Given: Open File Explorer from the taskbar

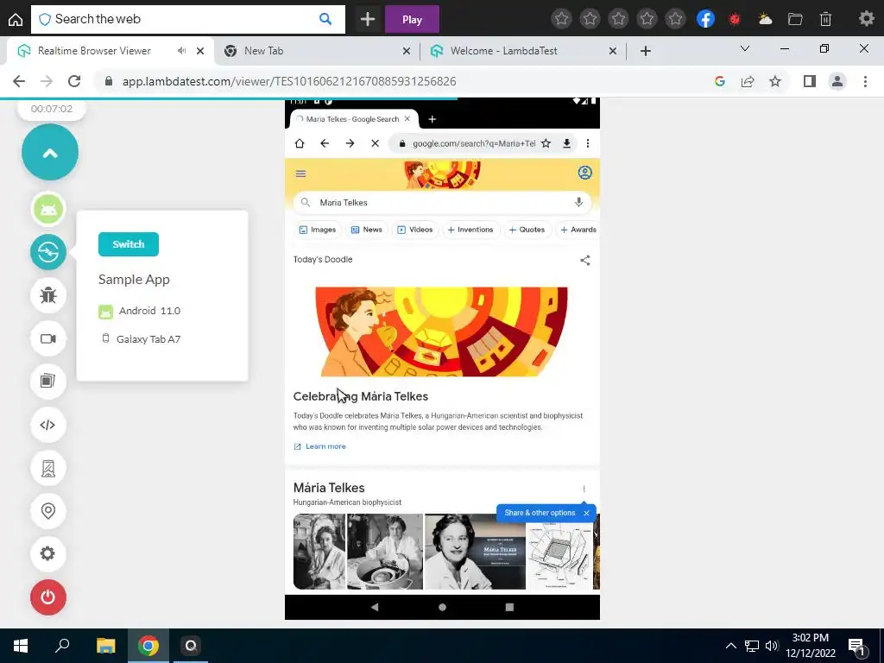Looking at the screenshot, I should pos(105,646).
